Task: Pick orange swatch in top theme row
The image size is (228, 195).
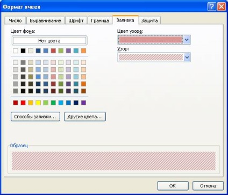Action: tap(83, 50)
